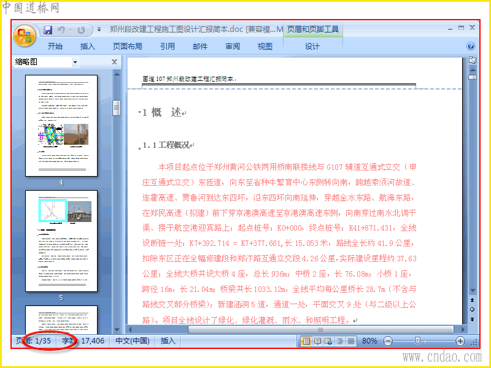Toggle the ruler icon above the scrollbar
Image resolution: width=491 pixels, height=368 pixels.
tap(473, 60)
